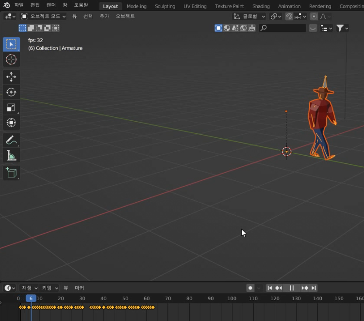
Task: Switch to the Scale tool
Action: pyautogui.click(x=11, y=107)
